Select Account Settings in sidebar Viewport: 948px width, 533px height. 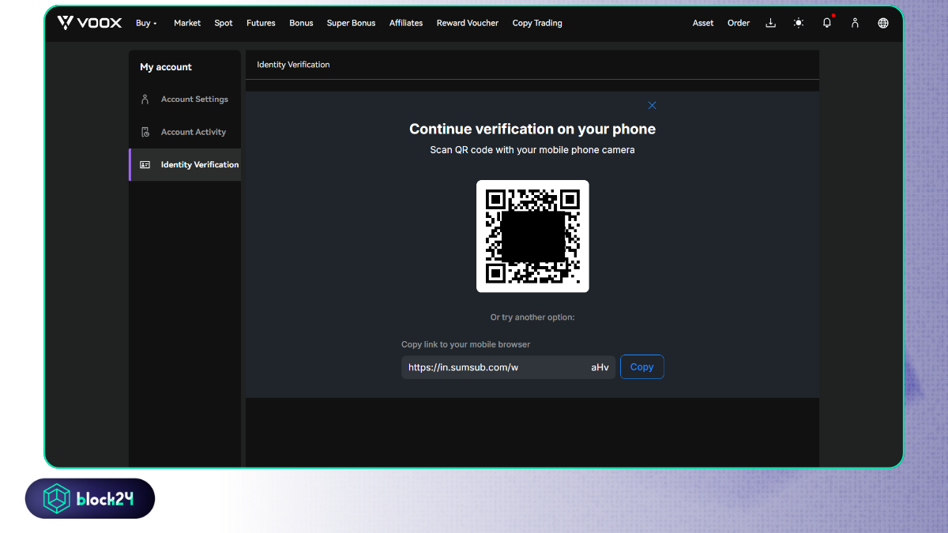point(185,99)
